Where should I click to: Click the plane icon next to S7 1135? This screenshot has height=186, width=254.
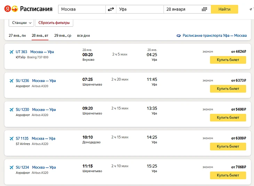pos(11,138)
